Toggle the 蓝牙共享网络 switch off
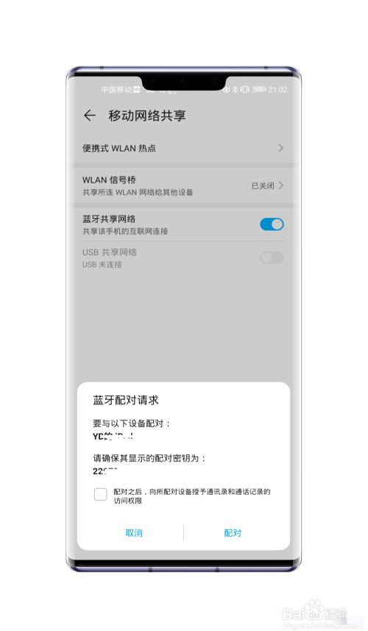The height and width of the screenshot is (631, 368). pos(272,224)
